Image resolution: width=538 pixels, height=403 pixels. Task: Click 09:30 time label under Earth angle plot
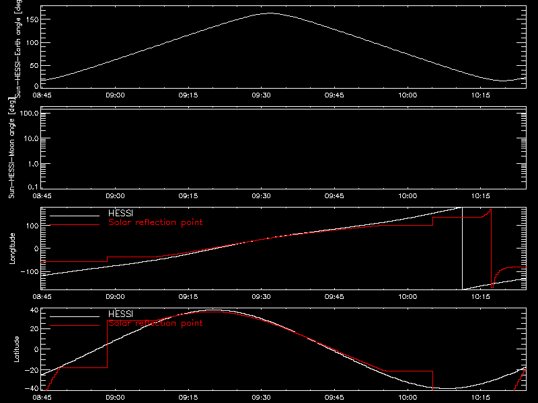click(x=261, y=95)
